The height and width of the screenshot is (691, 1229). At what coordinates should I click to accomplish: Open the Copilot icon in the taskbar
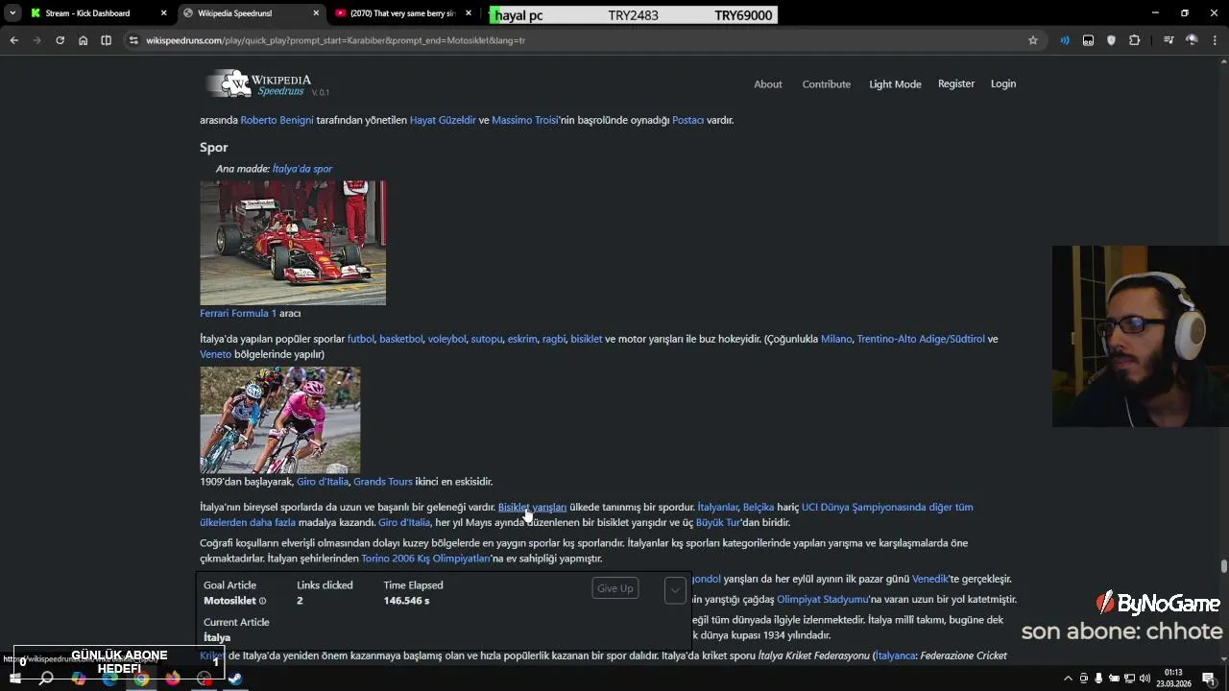click(78, 679)
